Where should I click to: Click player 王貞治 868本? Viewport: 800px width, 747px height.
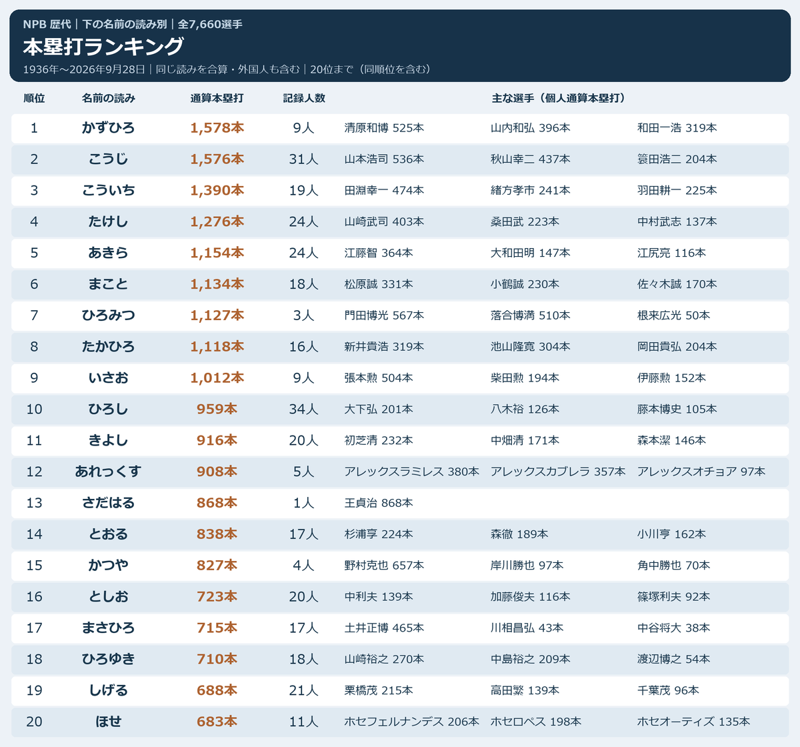coord(379,503)
